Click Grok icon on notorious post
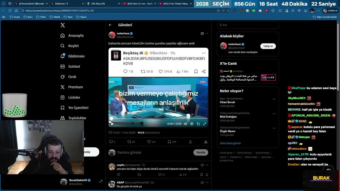 coord(202,33)
